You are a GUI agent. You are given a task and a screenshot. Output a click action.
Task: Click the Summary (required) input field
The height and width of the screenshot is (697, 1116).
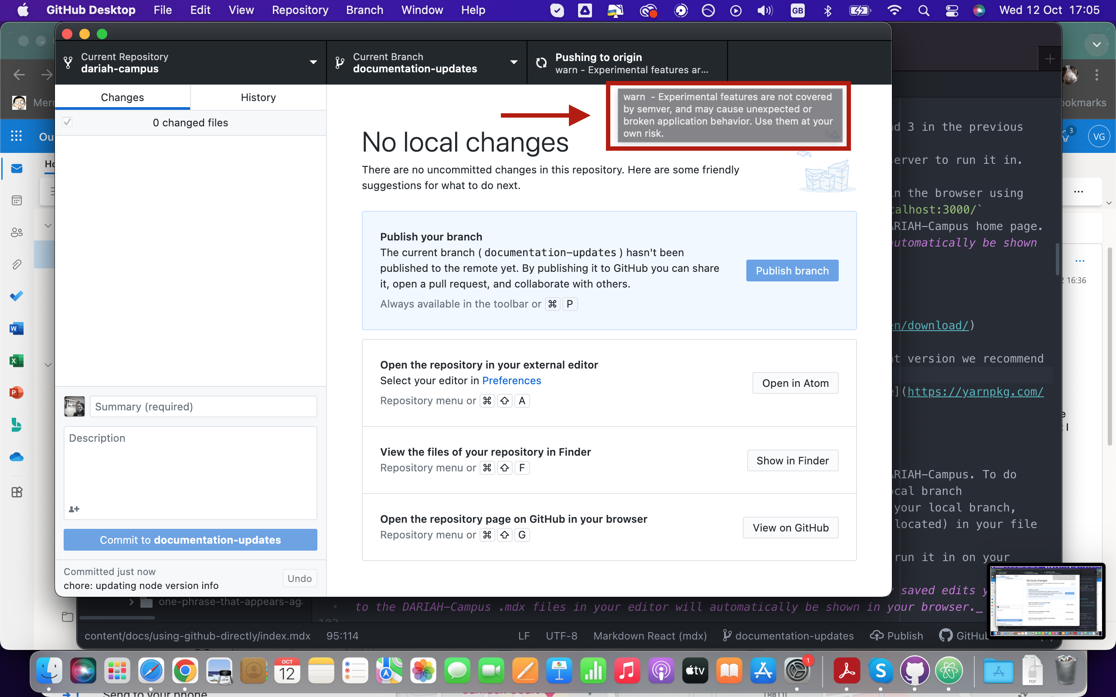coord(204,406)
